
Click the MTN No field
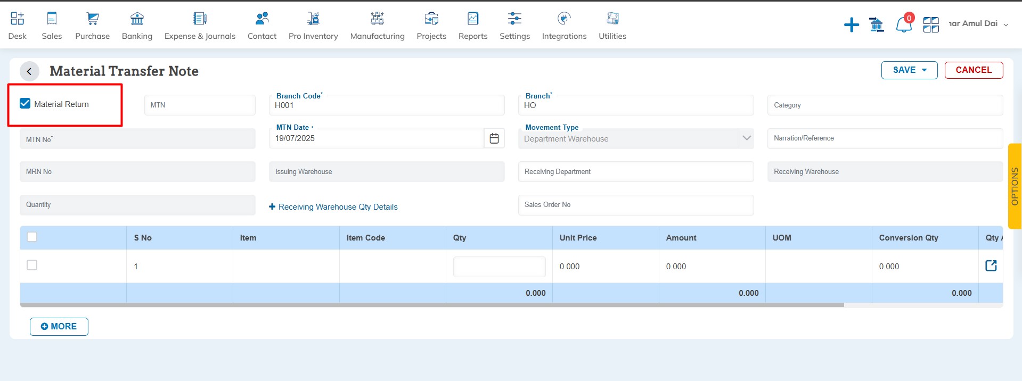(x=137, y=139)
